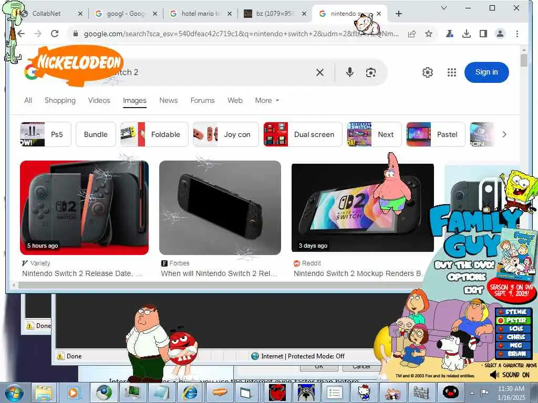Open Chrome downloads tray

pos(467,34)
